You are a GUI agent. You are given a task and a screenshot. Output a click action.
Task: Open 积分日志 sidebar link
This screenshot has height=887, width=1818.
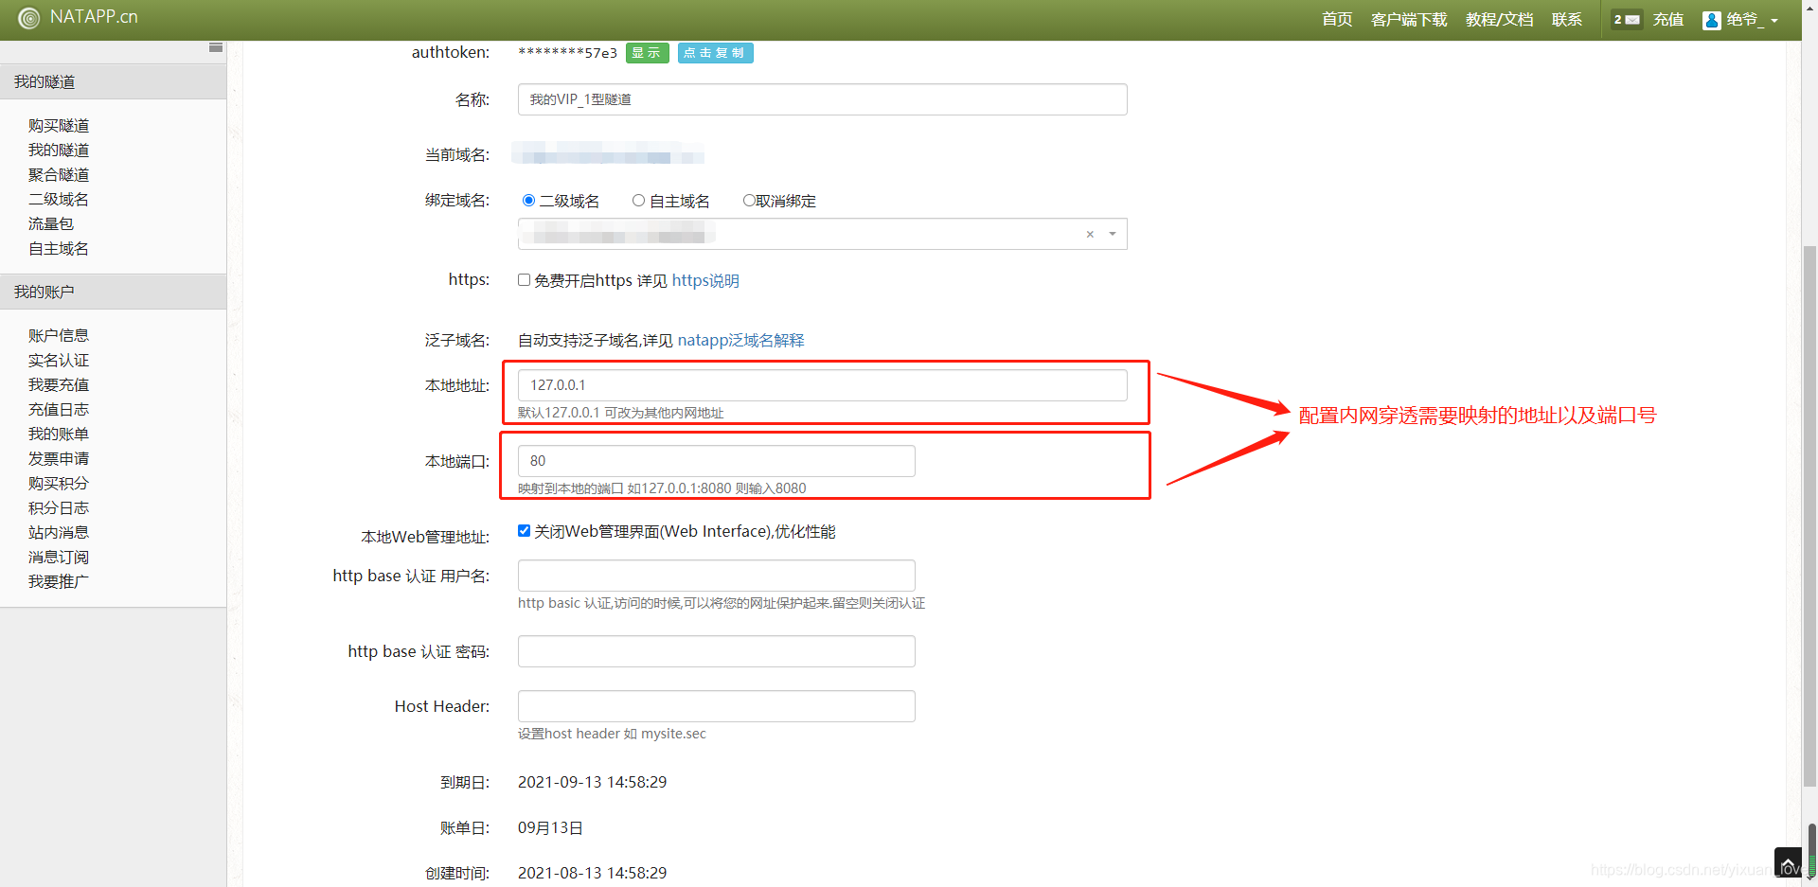coord(59,508)
